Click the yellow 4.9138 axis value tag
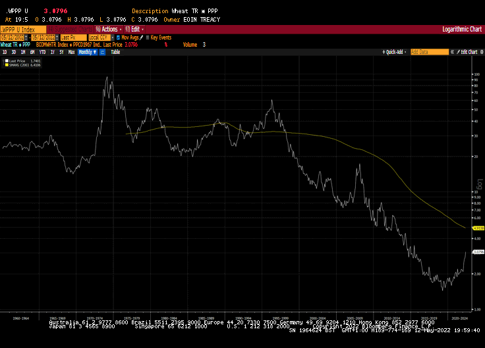 pyautogui.click(x=478, y=228)
